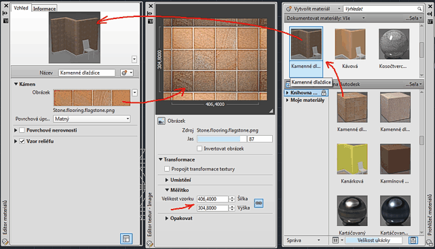Adjust the Velikost ukázky slider
The image size is (435, 249).
(373, 240)
